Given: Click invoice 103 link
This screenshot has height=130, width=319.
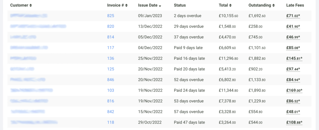Looking at the screenshot, I should click(111, 90).
